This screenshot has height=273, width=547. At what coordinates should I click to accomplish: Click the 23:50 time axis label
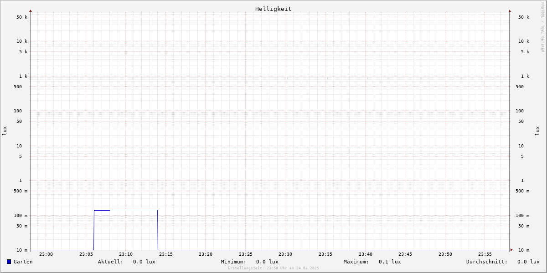(445, 254)
